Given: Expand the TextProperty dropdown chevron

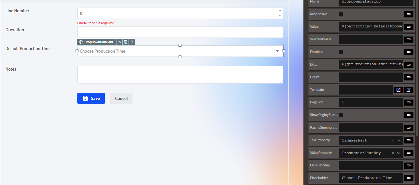Looking at the screenshot, I should (x=399, y=140).
